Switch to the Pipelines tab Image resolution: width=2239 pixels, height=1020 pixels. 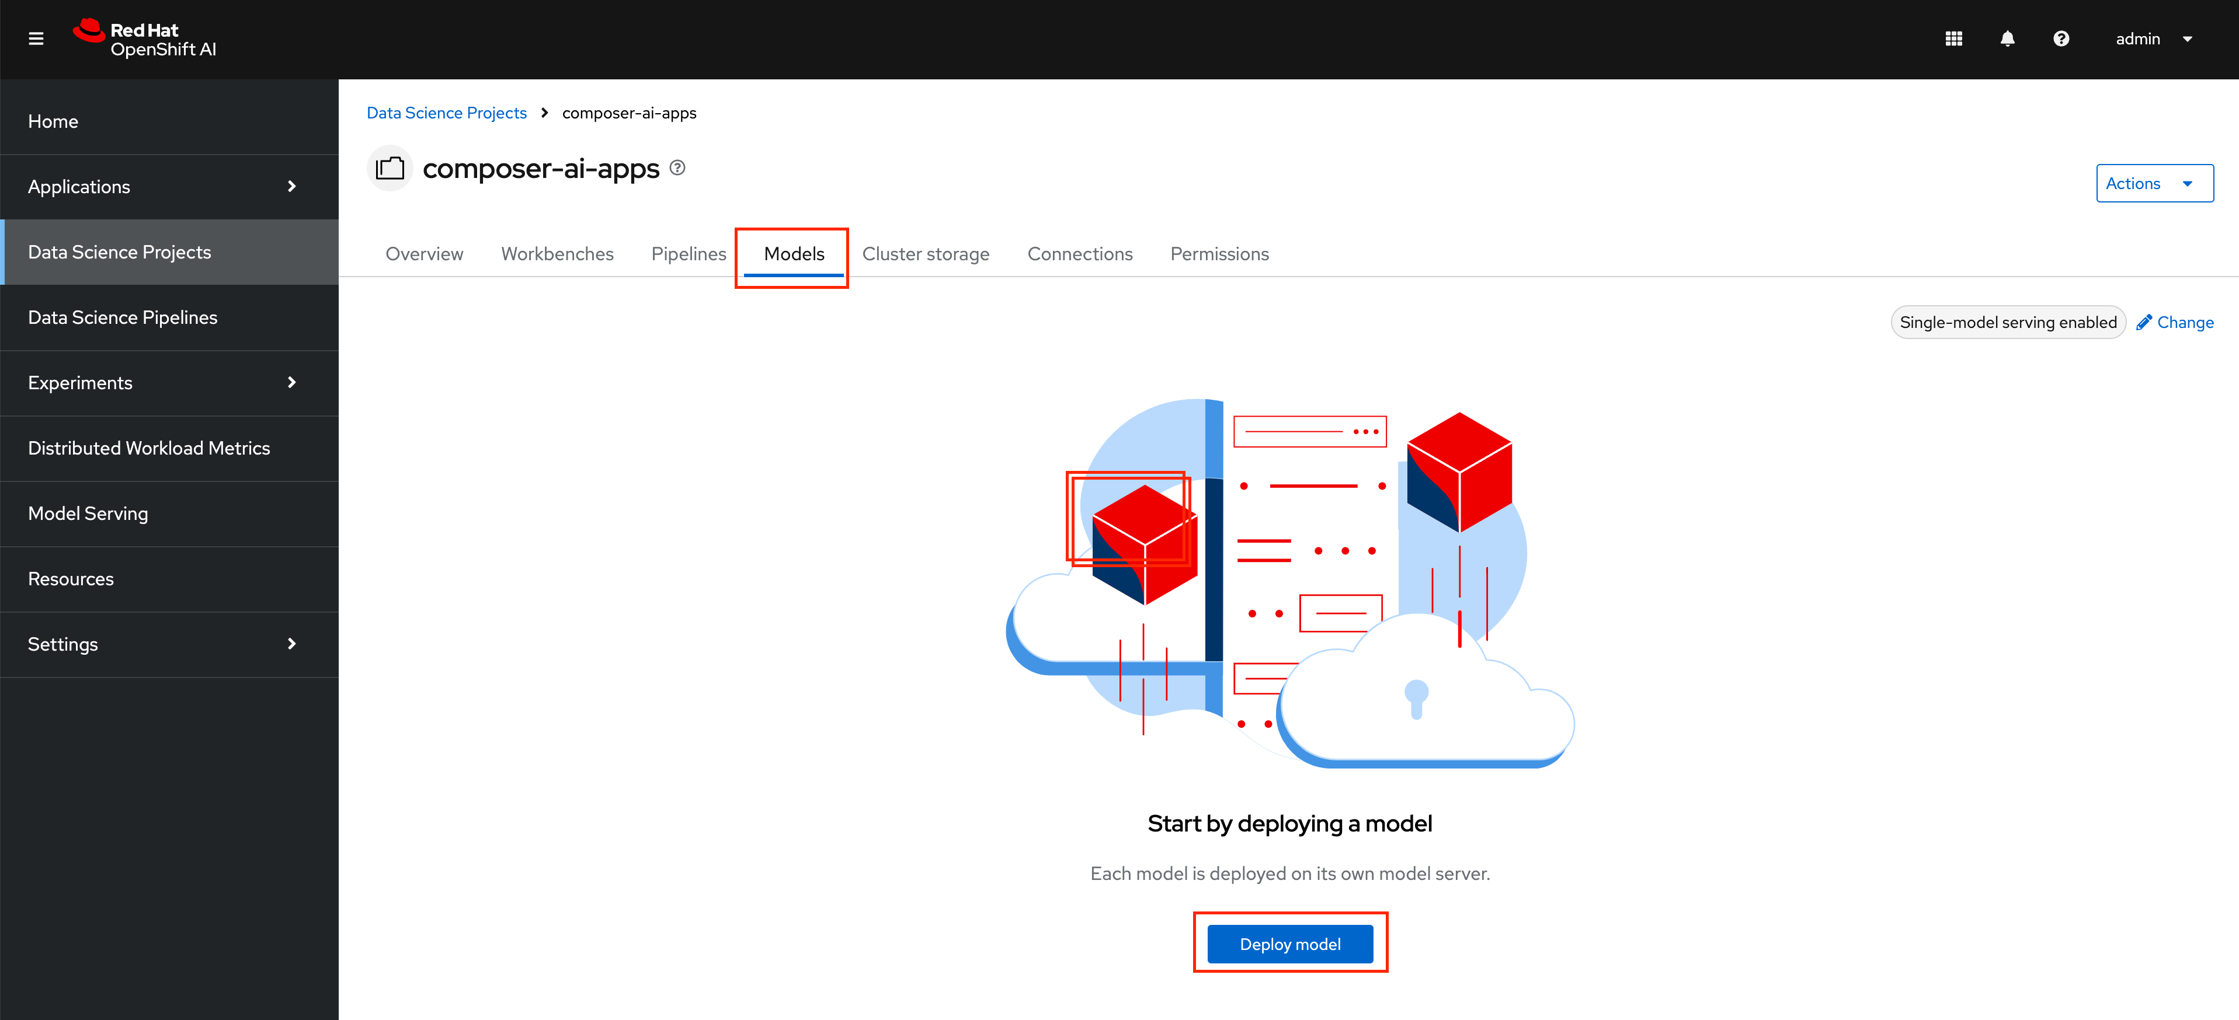pos(689,254)
